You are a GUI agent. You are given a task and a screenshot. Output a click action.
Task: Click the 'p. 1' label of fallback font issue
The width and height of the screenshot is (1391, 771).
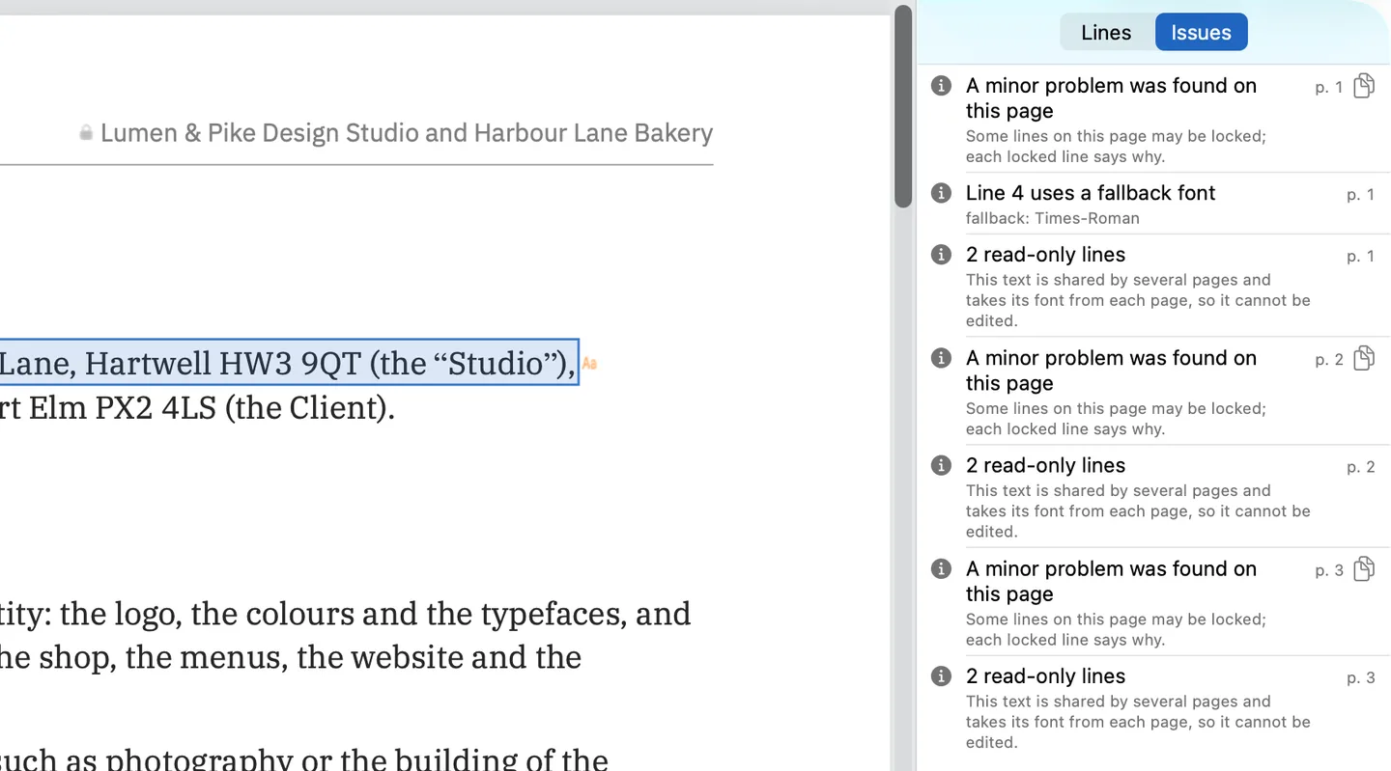[1361, 194]
